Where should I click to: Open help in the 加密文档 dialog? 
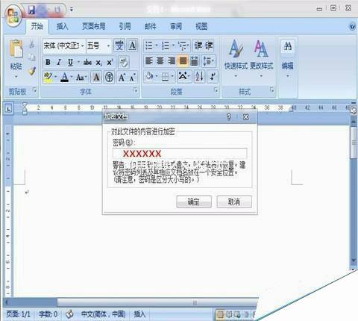229,116
